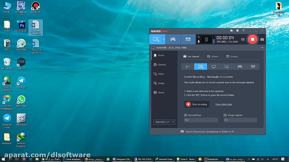This screenshot has height=162, width=289.
Task: Open the Windows Start menu
Action: pos(3,159)
